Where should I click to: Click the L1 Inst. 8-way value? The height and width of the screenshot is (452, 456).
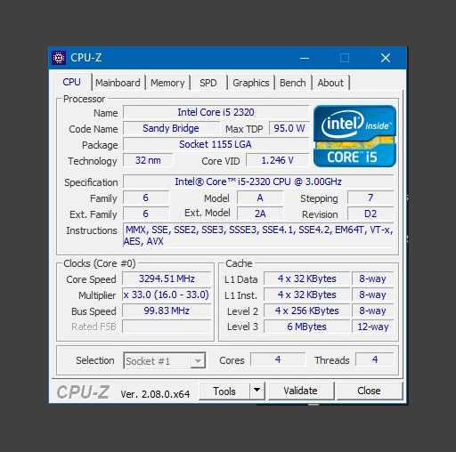pos(373,295)
